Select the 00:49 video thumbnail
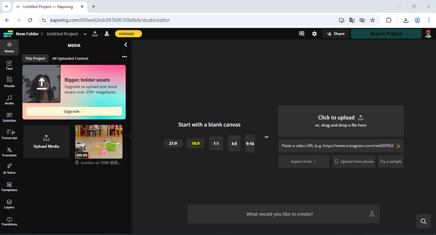Screen dimensions: 436x235 [99, 142]
